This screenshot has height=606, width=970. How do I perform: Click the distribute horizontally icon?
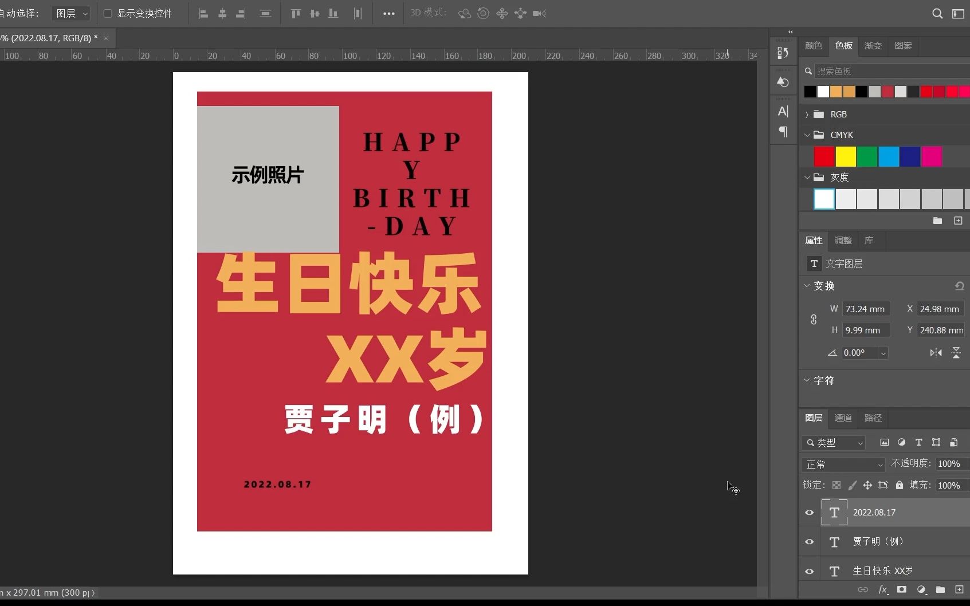[x=358, y=14]
